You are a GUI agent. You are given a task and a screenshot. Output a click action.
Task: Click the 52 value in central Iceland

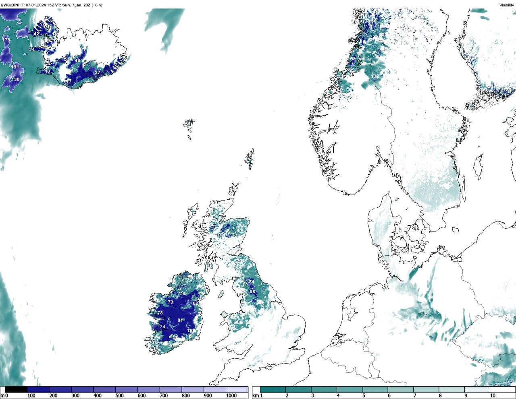pyautogui.click(x=67, y=59)
